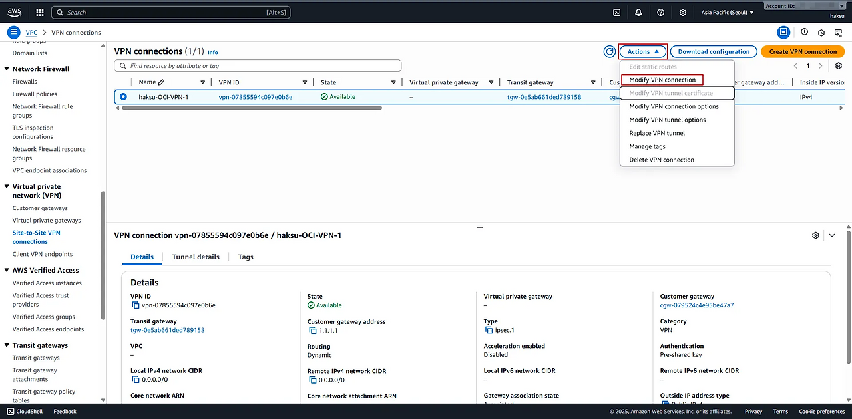852x419 pixels.
Task: Click the Find resource filter field
Action: (258, 66)
